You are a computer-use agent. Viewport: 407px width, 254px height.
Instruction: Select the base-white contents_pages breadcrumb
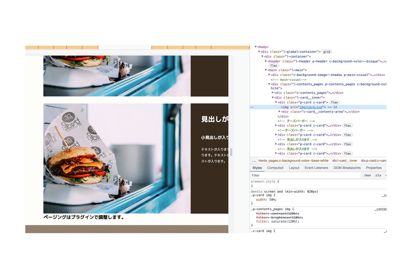click(293, 161)
